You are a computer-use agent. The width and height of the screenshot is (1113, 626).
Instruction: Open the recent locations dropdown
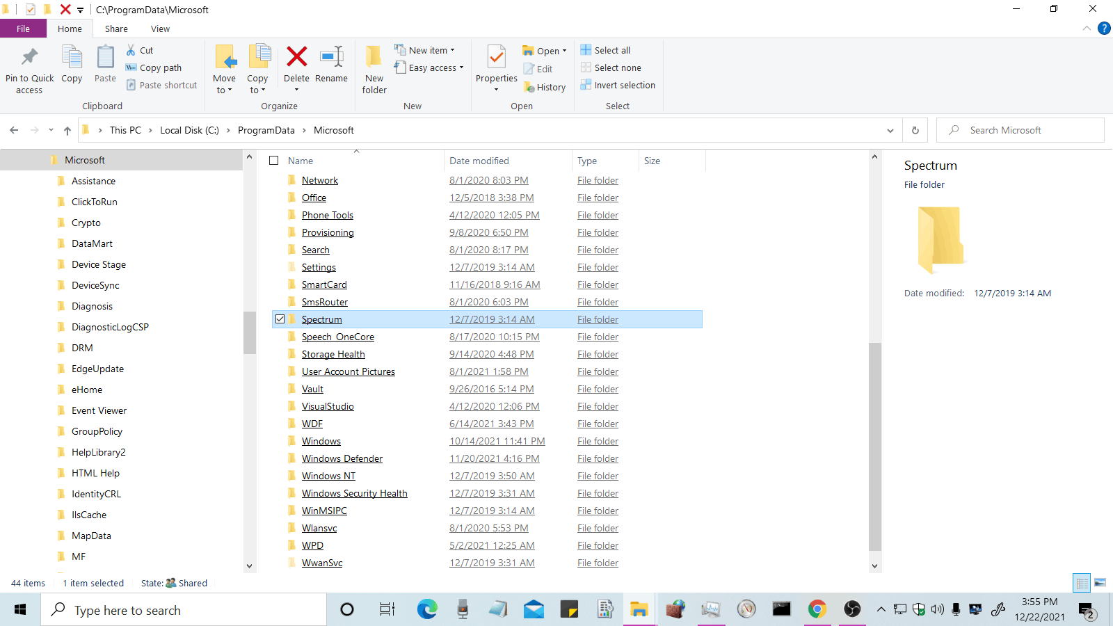[51, 130]
